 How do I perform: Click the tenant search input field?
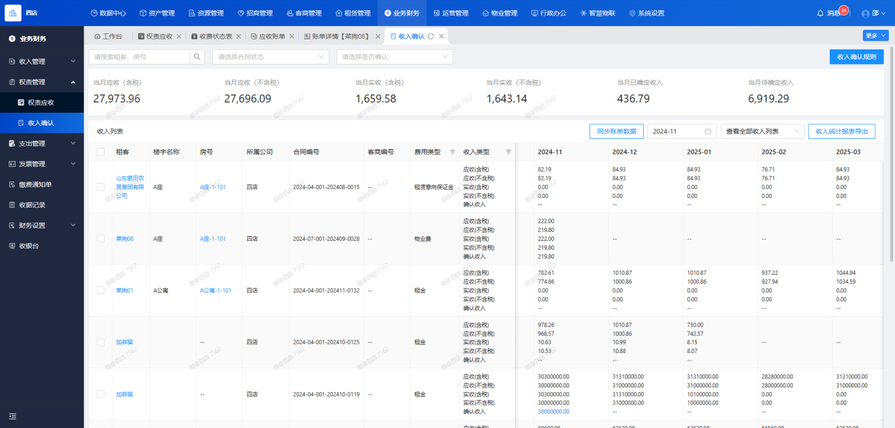tap(139, 57)
